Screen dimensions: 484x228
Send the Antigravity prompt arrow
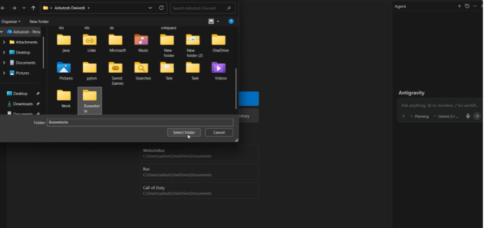click(x=477, y=116)
